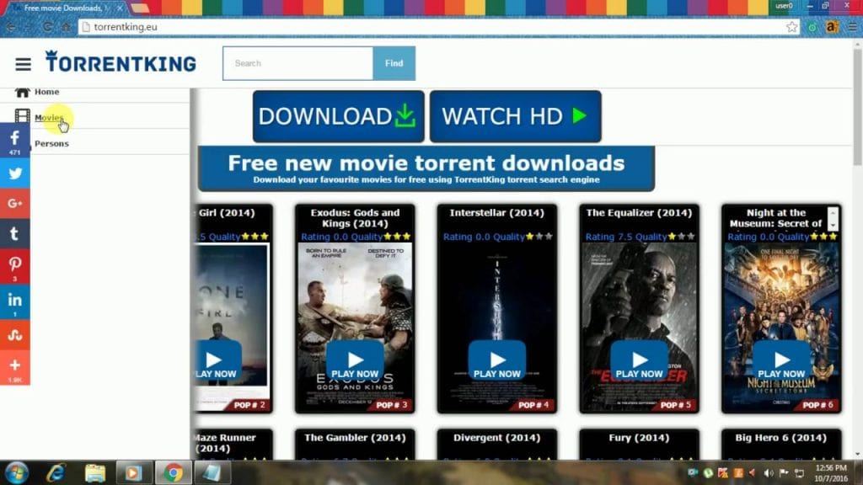This screenshot has width=863, height=485.
Task: Reload the page
Action: pyautogui.click(x=47, y=27)
